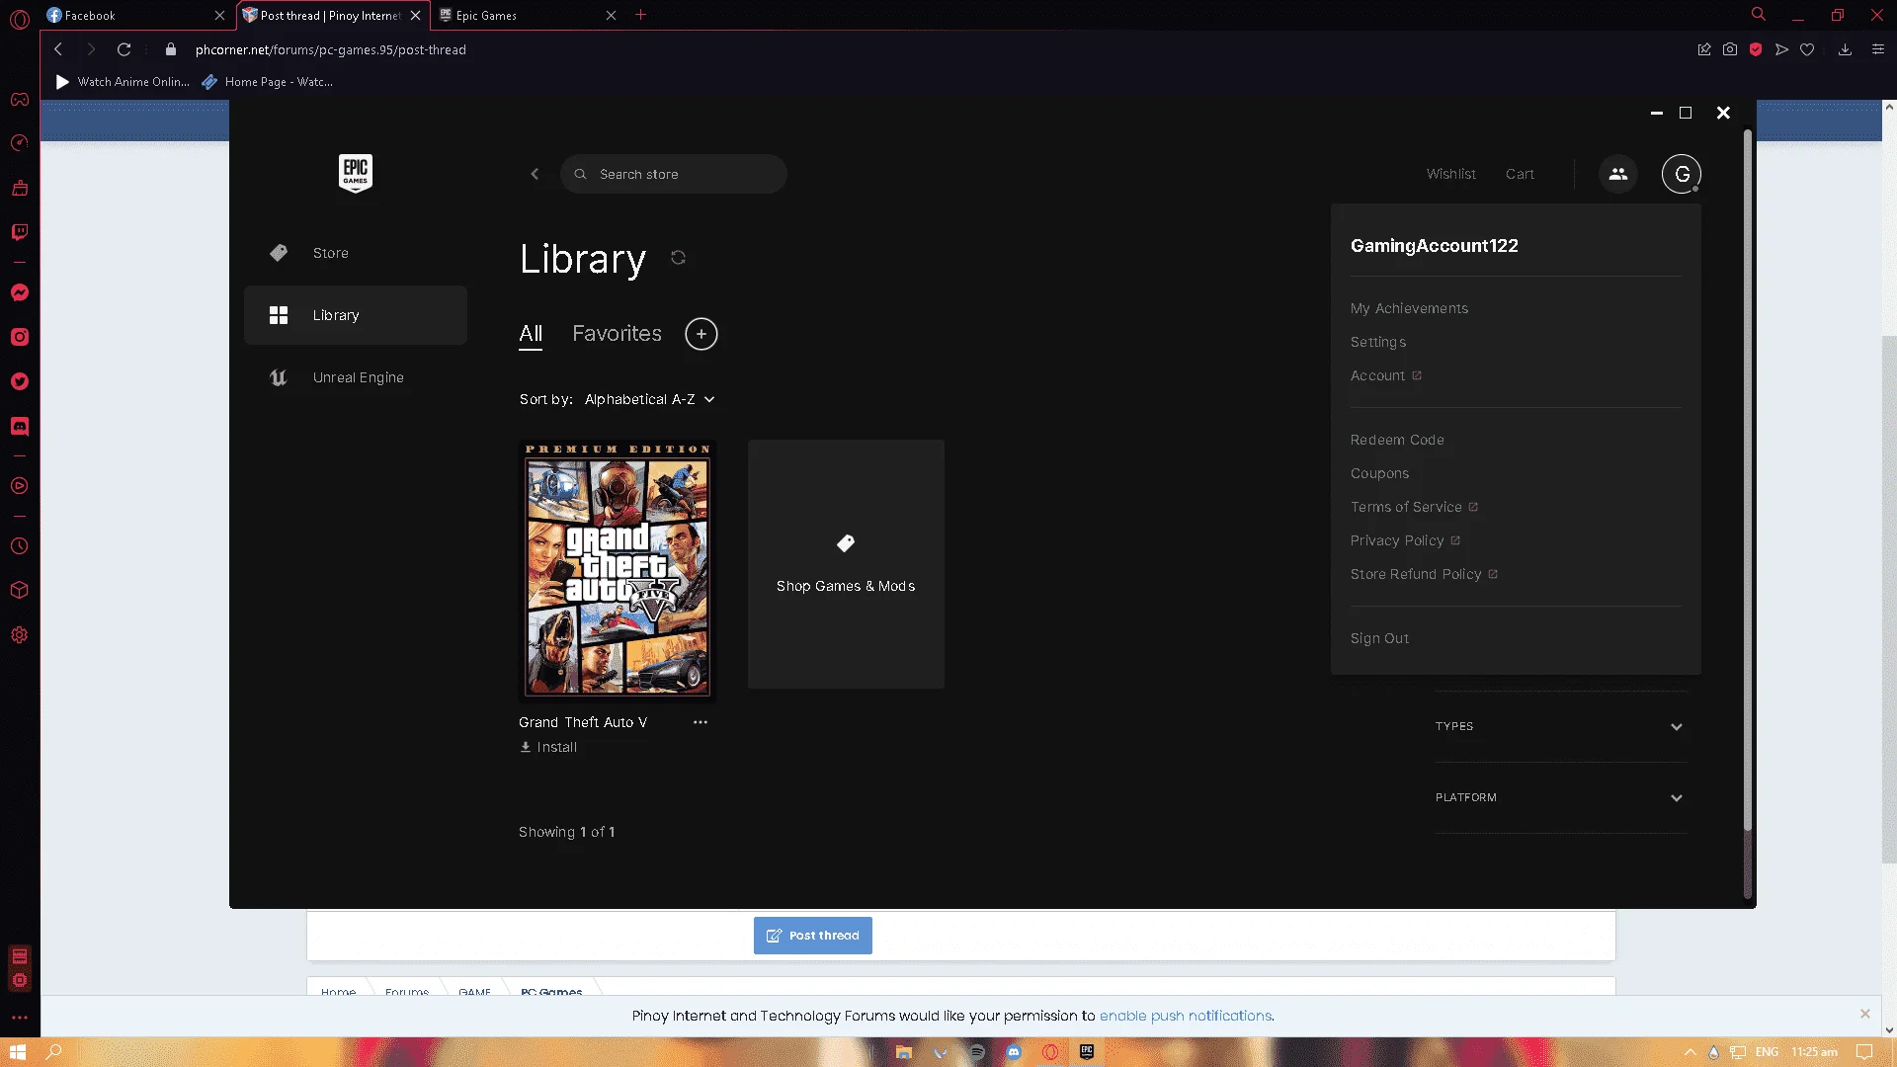This screenshot has width=1897, height=1067.
Task: Open GX Corner gamepad icon
Action: tap(20, 99)
